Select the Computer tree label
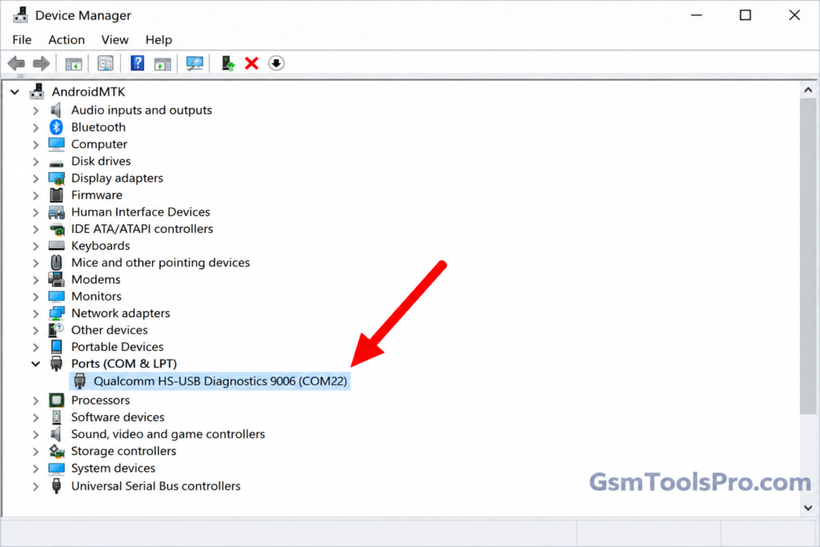Screen dimensions: 820x547 click(99, 144)
